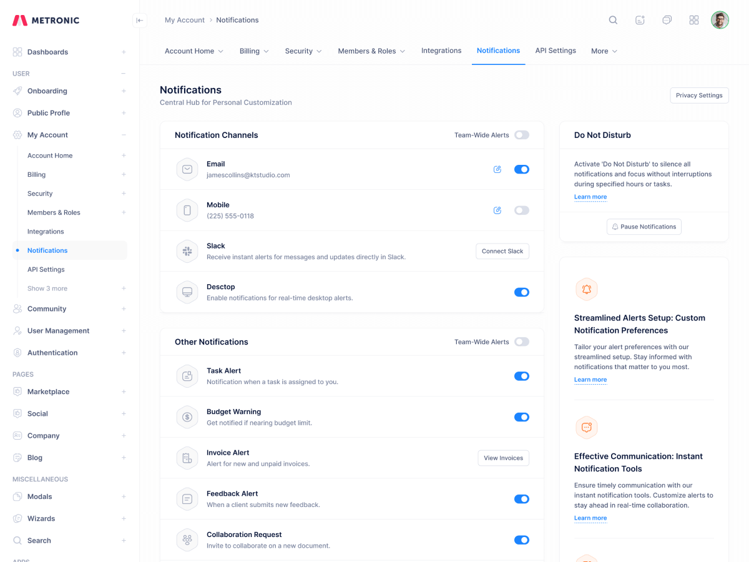Click the notes icon in the top header

click(640, 19)
